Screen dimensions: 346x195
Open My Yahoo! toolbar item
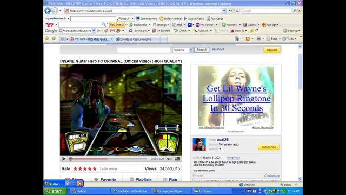[204, 25]
